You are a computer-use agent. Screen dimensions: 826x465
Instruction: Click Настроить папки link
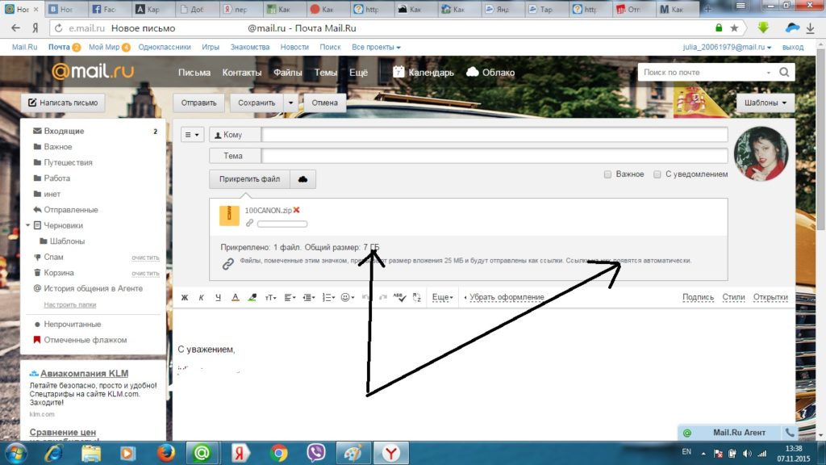(x=69, y=304)
